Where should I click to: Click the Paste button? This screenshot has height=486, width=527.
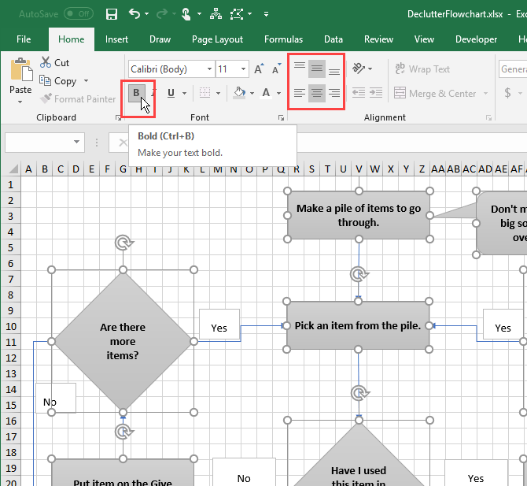point(20,79)
